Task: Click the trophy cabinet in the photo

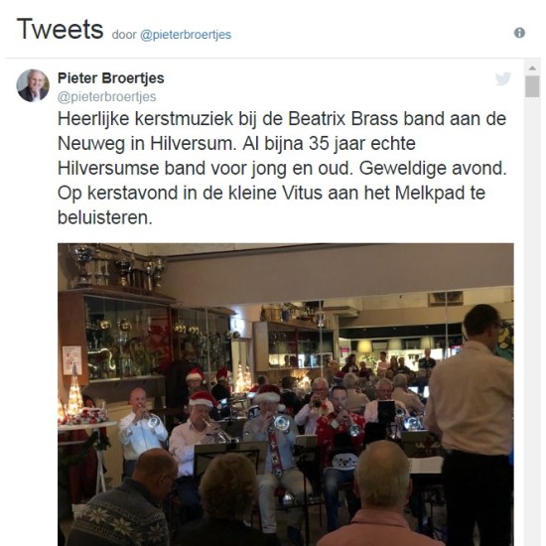Action: pos(115,335)
